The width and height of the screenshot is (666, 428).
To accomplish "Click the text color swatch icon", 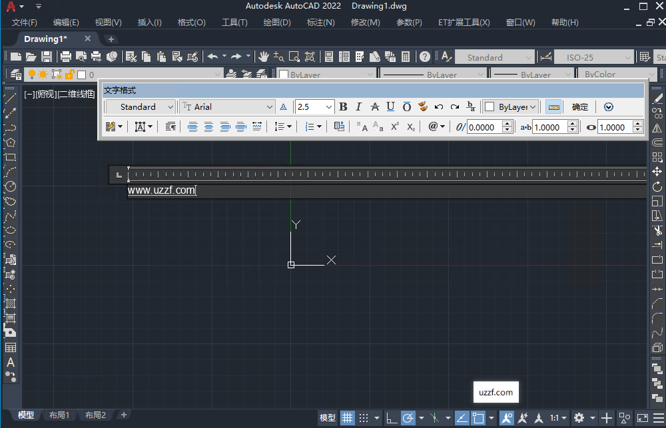I will [x=423, y=107].
